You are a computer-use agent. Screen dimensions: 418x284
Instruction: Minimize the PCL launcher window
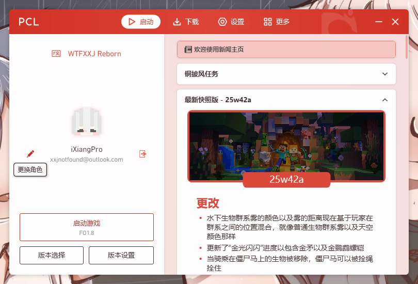coord(378,22)
